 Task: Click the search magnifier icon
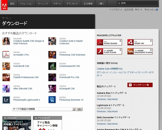point(119,3)
